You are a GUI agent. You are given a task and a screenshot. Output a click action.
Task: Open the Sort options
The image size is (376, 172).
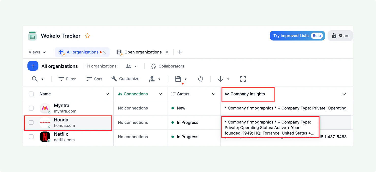94,79
